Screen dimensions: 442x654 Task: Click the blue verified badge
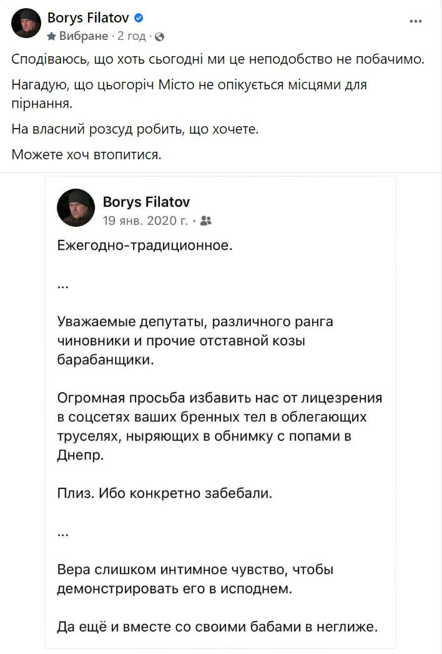pos(139,19)
